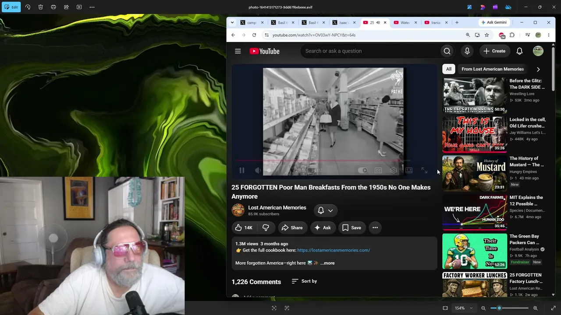Image resolution: width=561 pixels, height=315 pixels.
Task: Share the photo from Photos toolbar
Action: (66, 7)
